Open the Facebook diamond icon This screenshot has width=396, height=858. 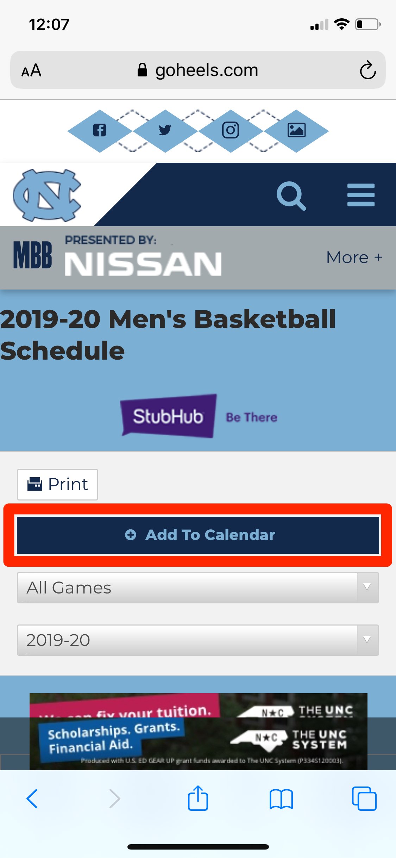coord(100,130)
